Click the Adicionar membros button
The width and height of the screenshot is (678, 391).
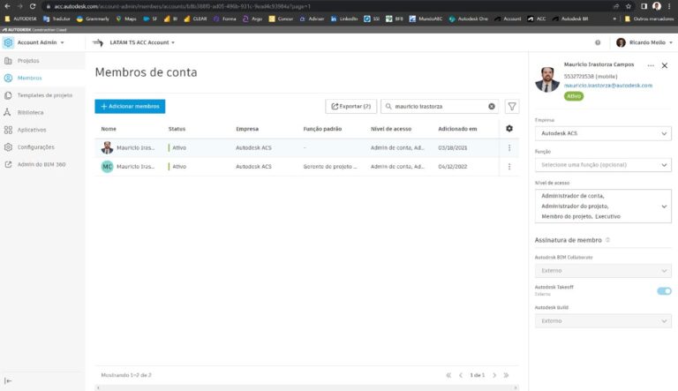130,106
